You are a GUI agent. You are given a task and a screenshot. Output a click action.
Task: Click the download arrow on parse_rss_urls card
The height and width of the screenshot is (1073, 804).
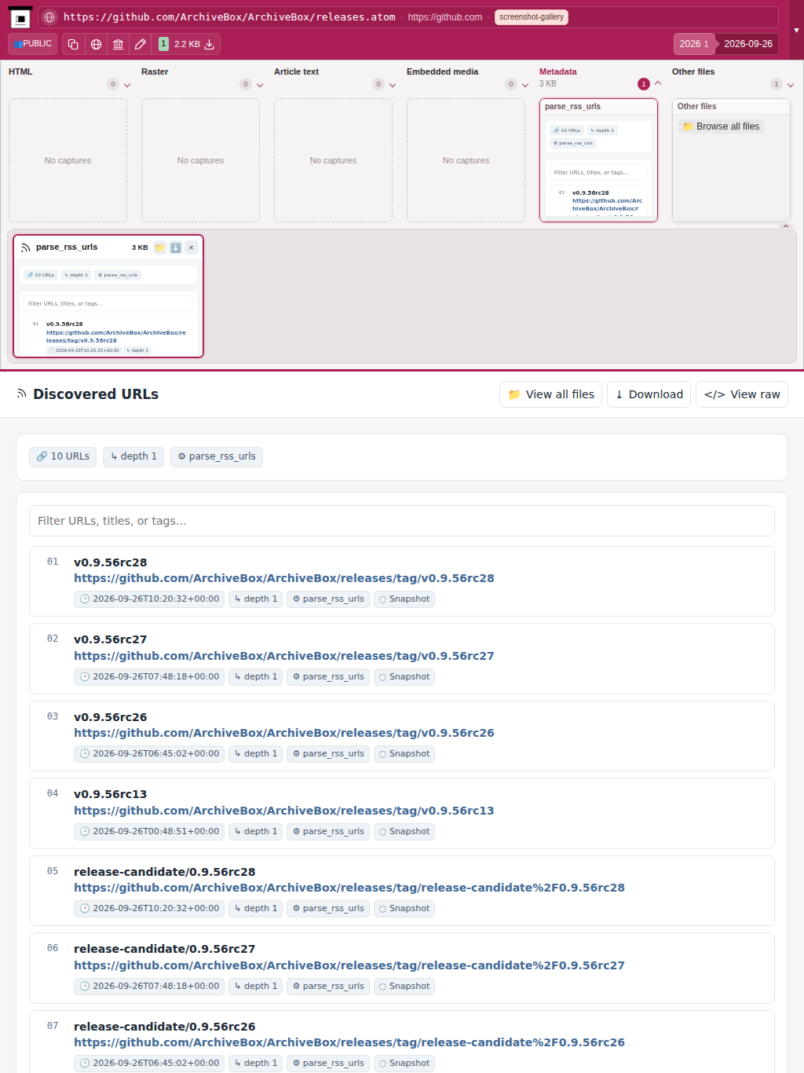(176, 247)
